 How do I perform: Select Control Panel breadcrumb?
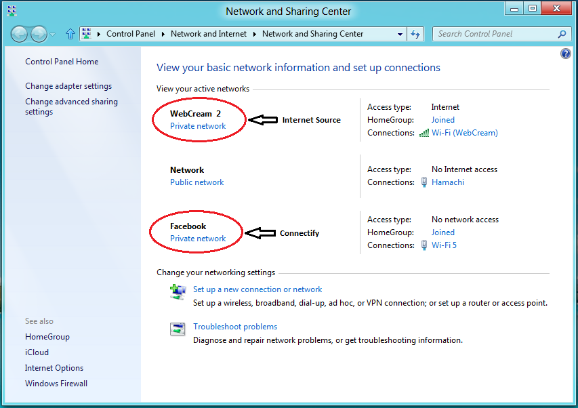(x=131, y=34)
